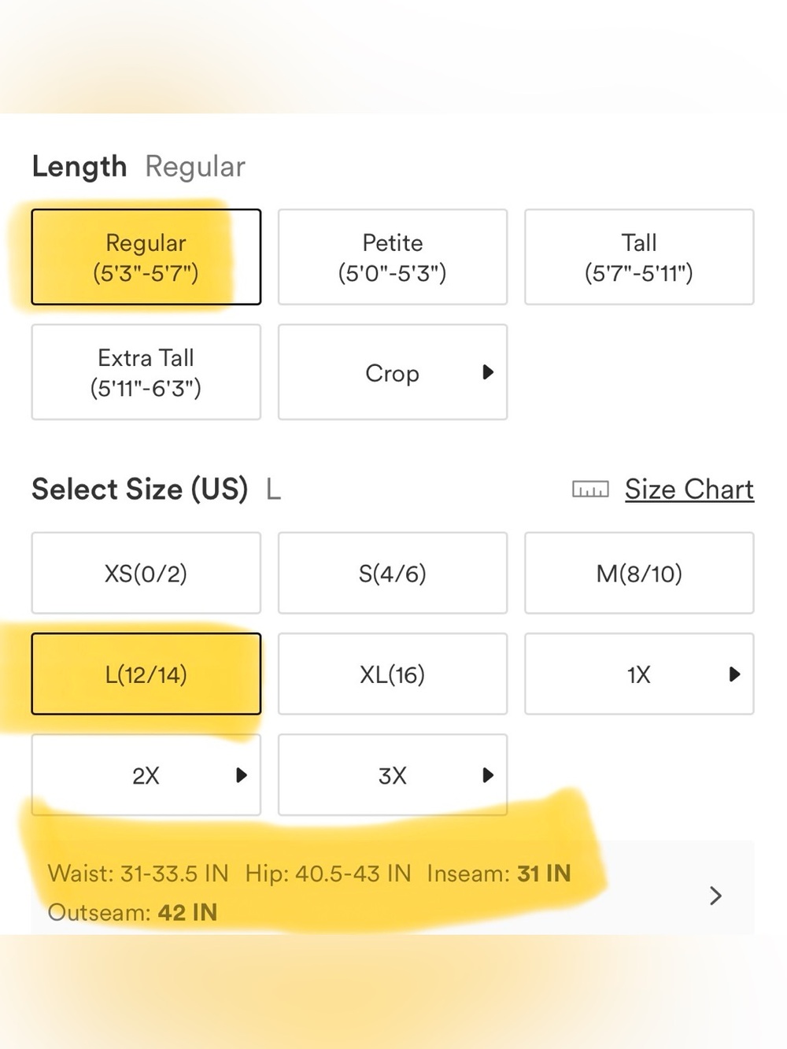This screenshot has height=1049, width=787.
Task: Choose size M(8/10)
Action: coord(639,573)
